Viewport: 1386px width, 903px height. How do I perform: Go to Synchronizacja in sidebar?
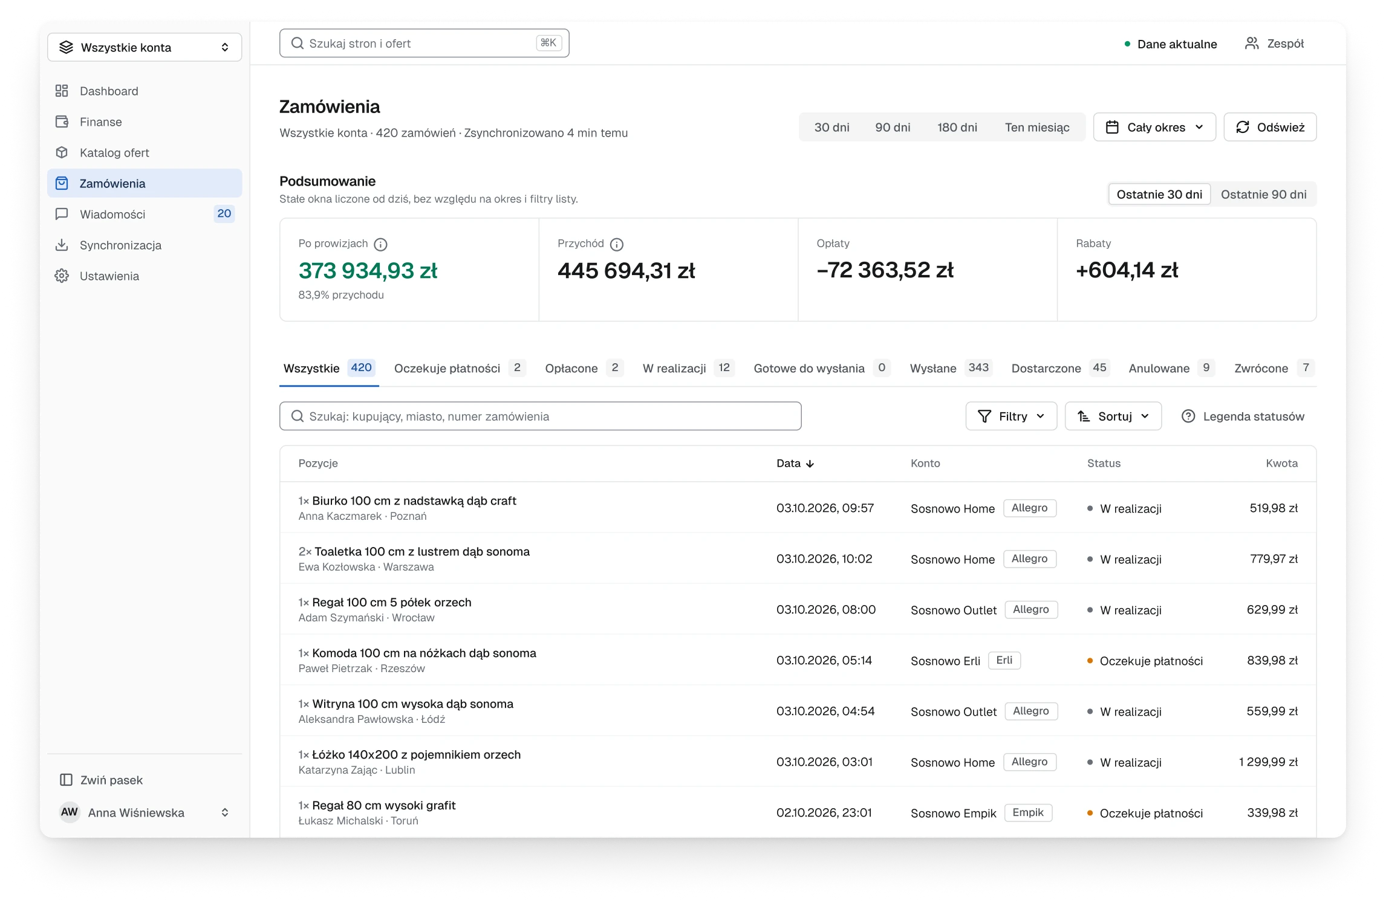click(x=145, y=245)
